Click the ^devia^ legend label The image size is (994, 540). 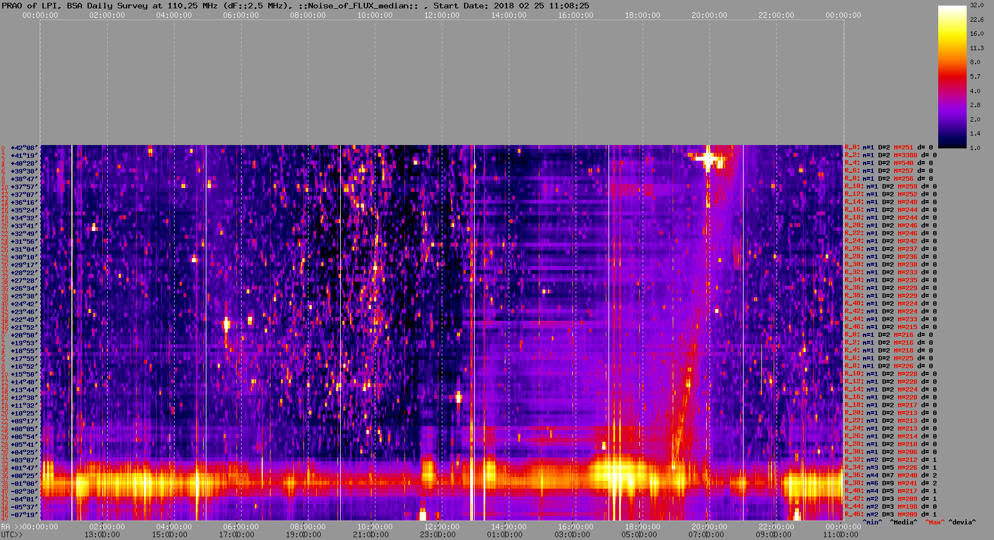[x=963, y=523]
